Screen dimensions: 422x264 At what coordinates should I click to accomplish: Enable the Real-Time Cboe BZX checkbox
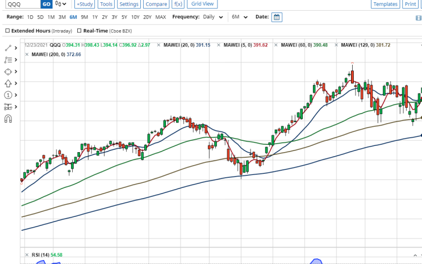click(79, 31)
